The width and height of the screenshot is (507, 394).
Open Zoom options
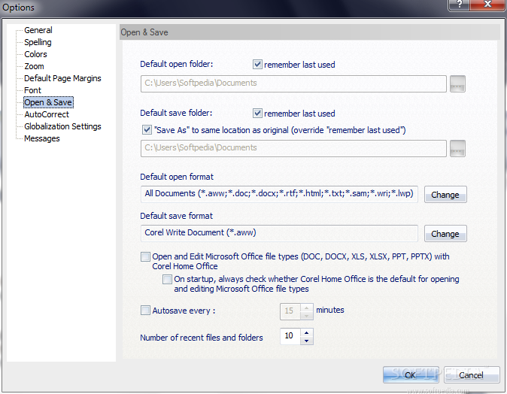click(x=34, y=66)
